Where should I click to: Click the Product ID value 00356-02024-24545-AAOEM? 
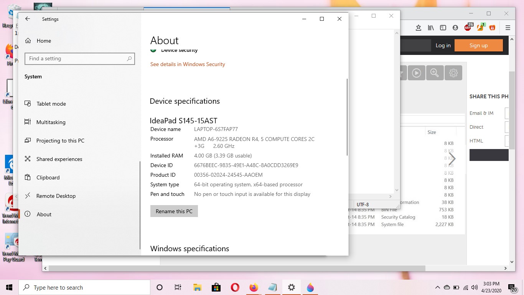(228, 175)
